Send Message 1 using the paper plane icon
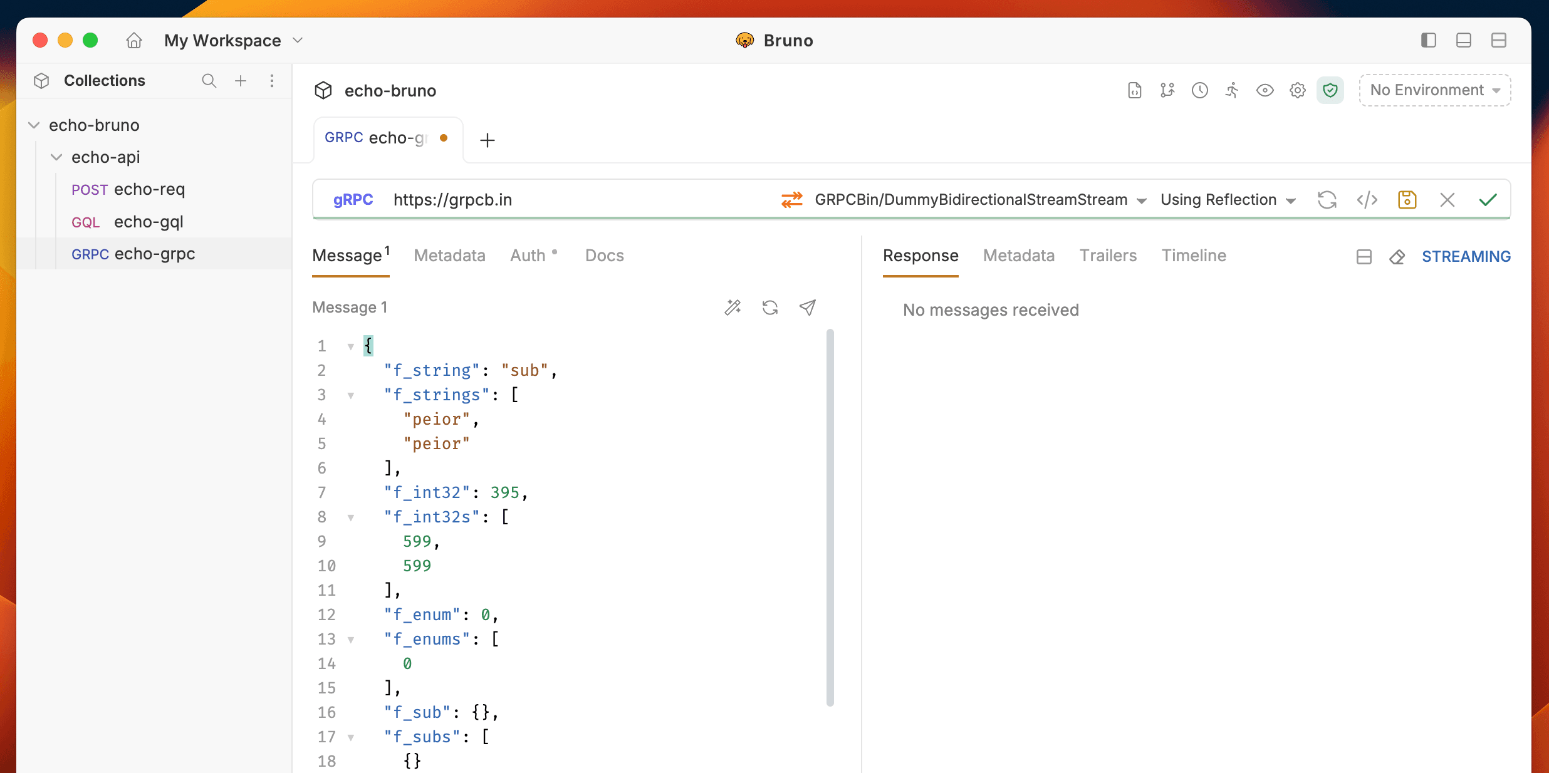The height and width of the screenshot is (773, 1549). click(807, 307)
